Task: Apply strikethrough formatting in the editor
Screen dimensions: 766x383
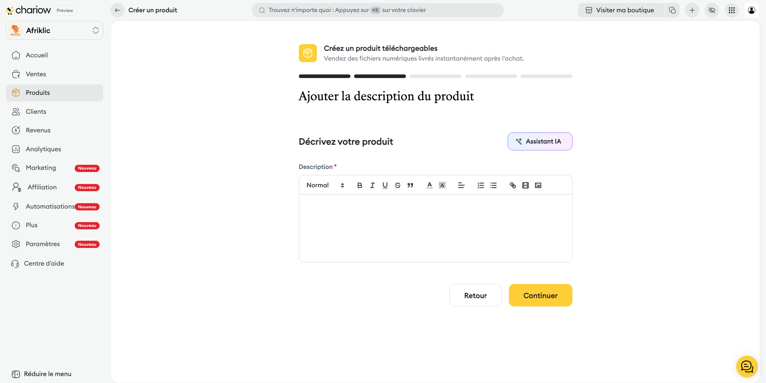Action: pyautogui.click(x=398, y=185)
